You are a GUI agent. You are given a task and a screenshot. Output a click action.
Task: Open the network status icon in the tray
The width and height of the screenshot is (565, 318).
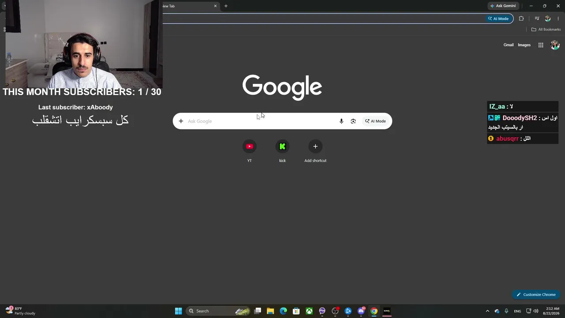click(x=528, y=311)
